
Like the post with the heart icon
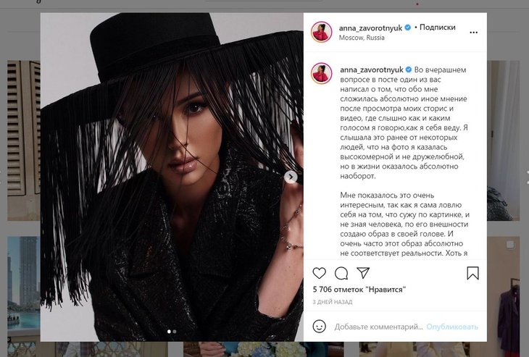[x=319, y=273]
